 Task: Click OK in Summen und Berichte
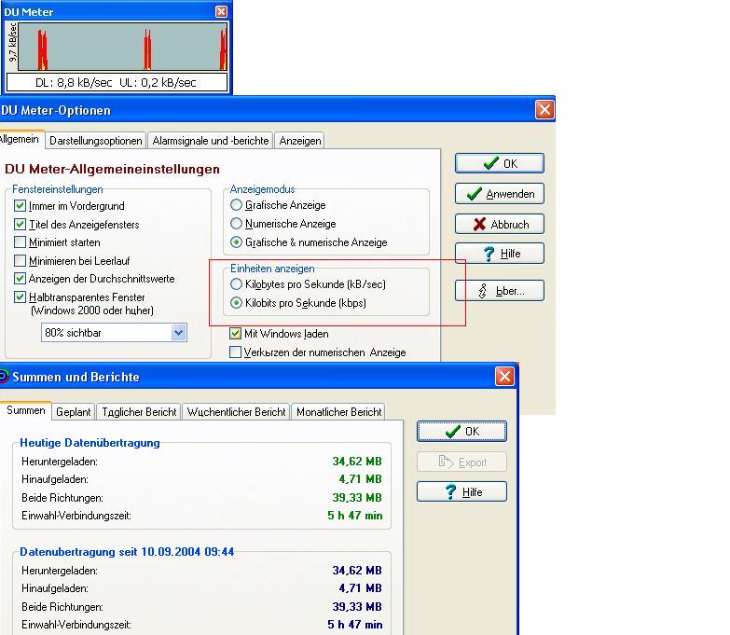click(x=461, y=432)
